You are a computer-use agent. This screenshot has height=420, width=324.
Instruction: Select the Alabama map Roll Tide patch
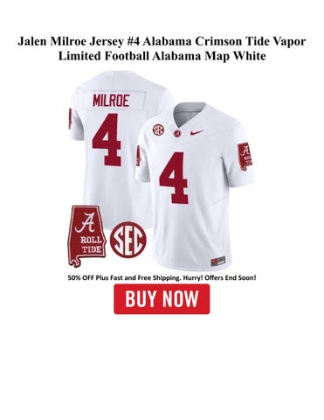(87, 235)
